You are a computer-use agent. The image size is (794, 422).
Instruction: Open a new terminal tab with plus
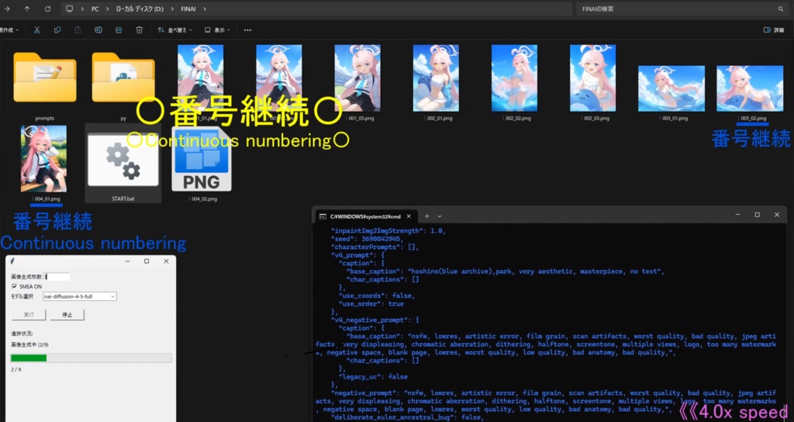(427, 216)
